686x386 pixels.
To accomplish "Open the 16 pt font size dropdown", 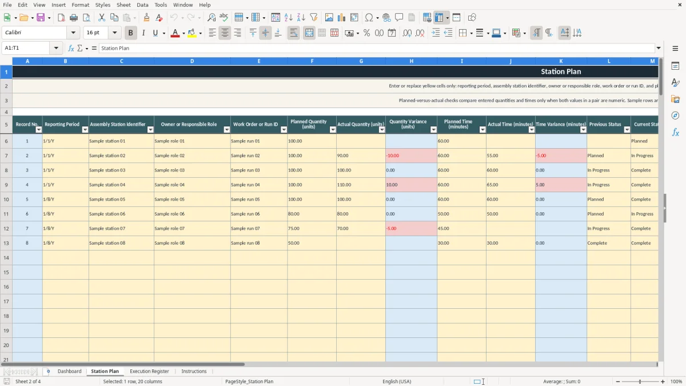I will pos(114,33).
